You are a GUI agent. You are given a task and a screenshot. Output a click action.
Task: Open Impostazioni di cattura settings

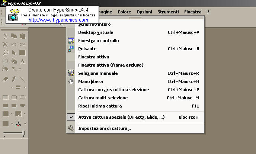(x=104, y=128)
